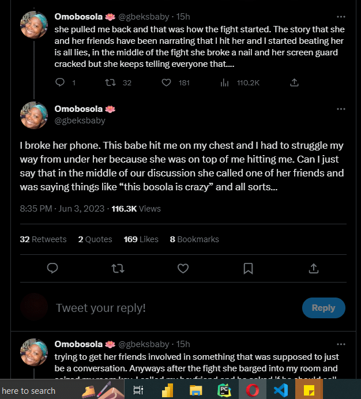Viewport: 361px width, 399px height.
Task: Open Visual Studio Code from the taskbar
Action: 281,390
